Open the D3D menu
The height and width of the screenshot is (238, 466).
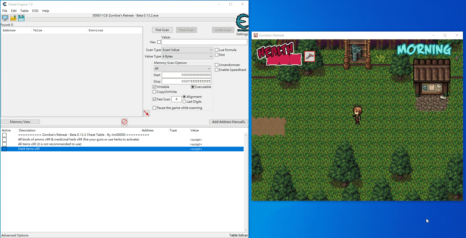(35, 11)
